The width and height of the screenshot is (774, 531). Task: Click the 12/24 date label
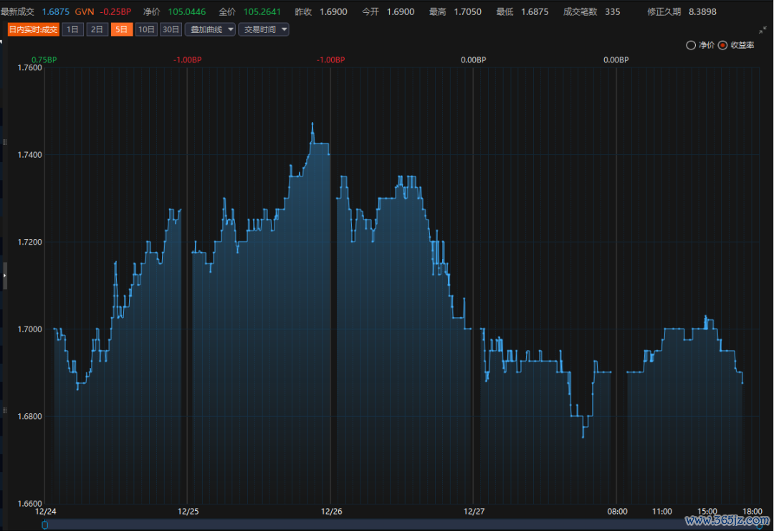[x=45, y=511]
